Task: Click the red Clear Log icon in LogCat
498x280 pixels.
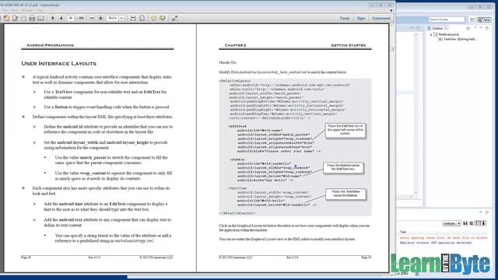Action: click(x=472, y=223)
